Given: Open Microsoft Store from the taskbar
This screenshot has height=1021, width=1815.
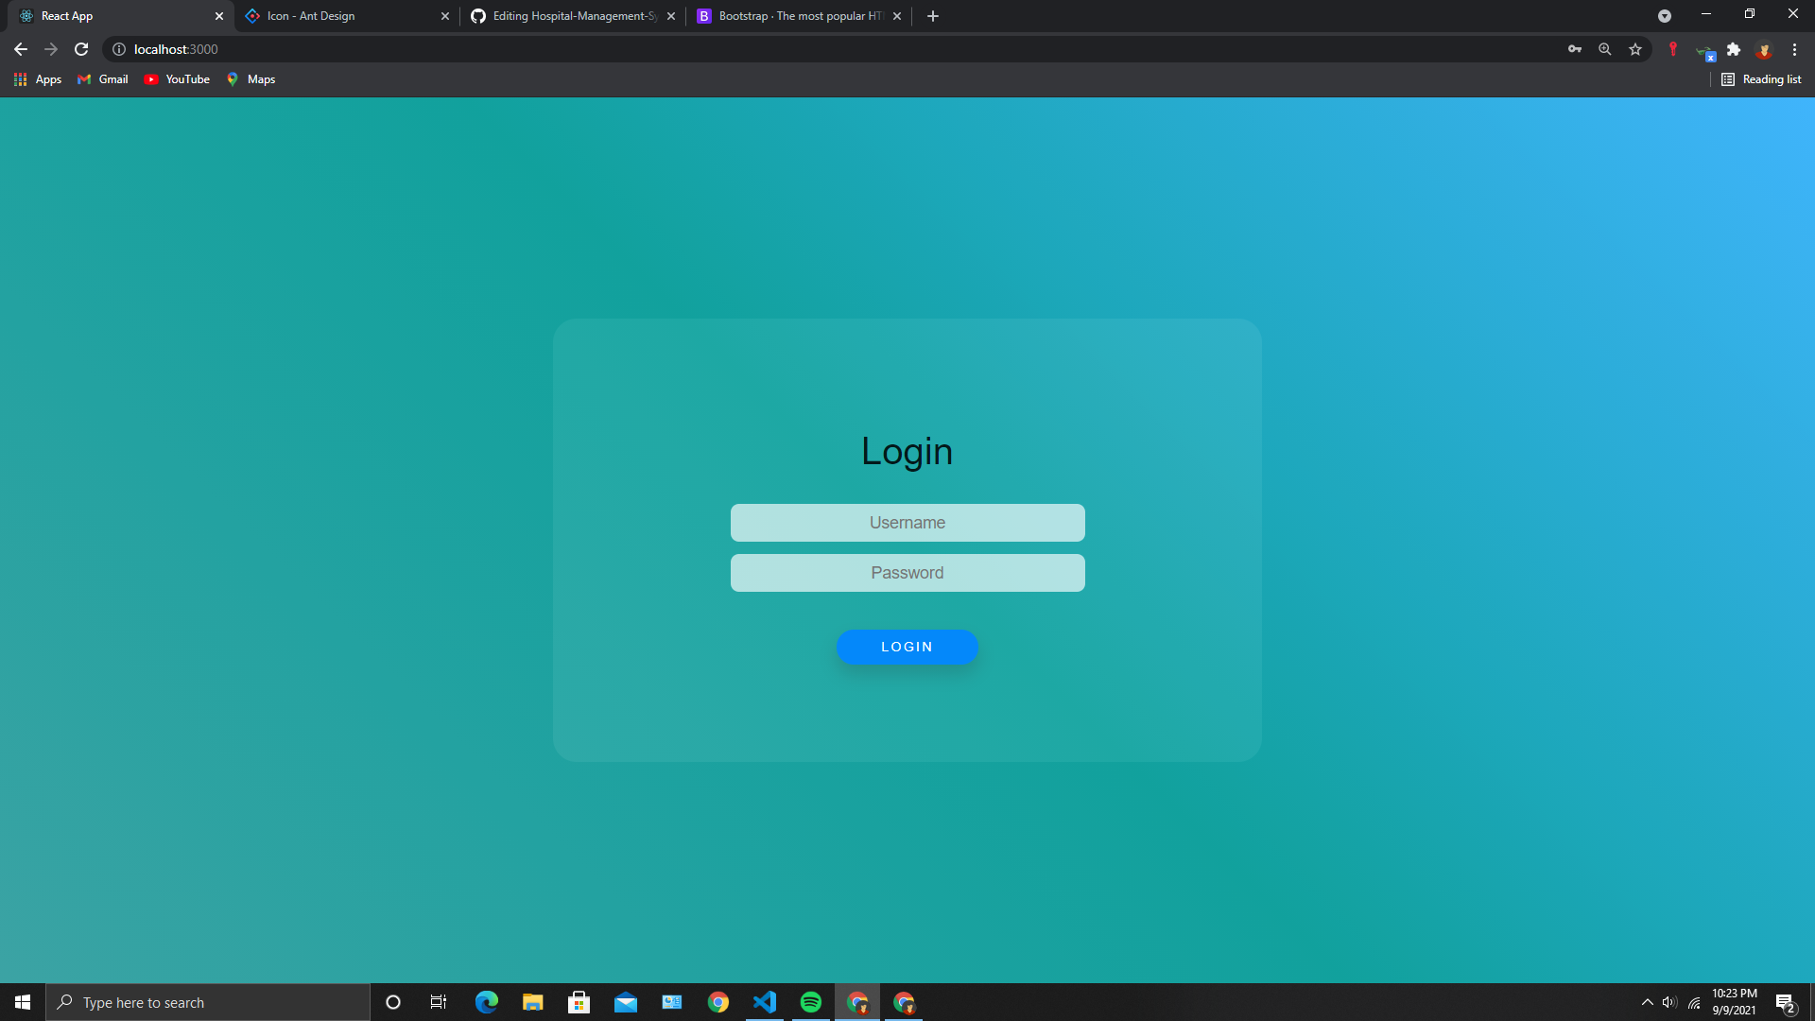Looking at the screenshot, I should 579,1001.
